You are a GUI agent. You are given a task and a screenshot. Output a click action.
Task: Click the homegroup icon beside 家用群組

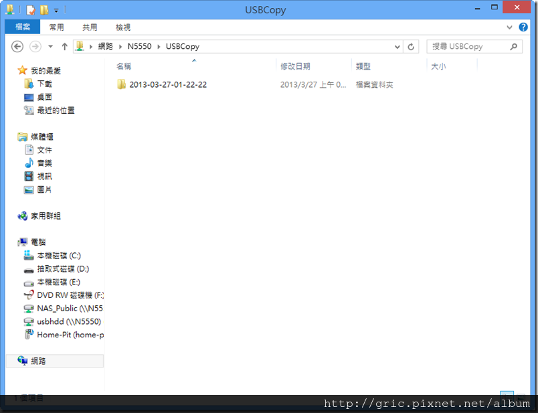point(22,216)
